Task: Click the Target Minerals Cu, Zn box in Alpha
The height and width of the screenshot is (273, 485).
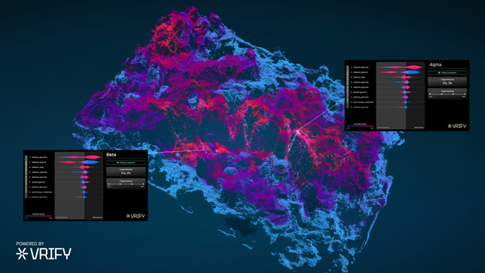Action: coord(447,82)
